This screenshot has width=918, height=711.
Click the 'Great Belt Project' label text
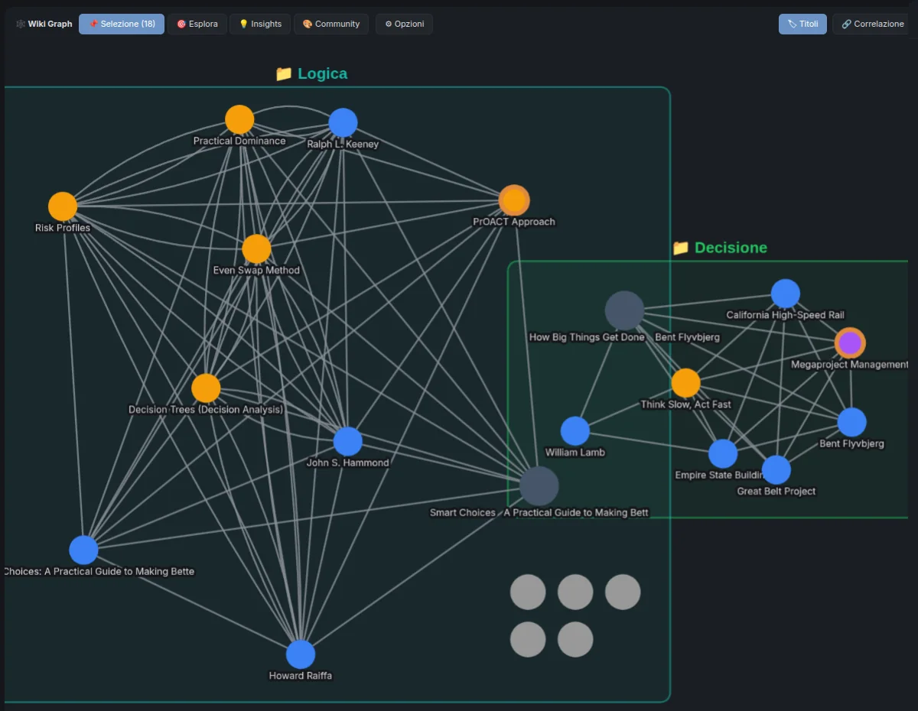coord(776,492)
